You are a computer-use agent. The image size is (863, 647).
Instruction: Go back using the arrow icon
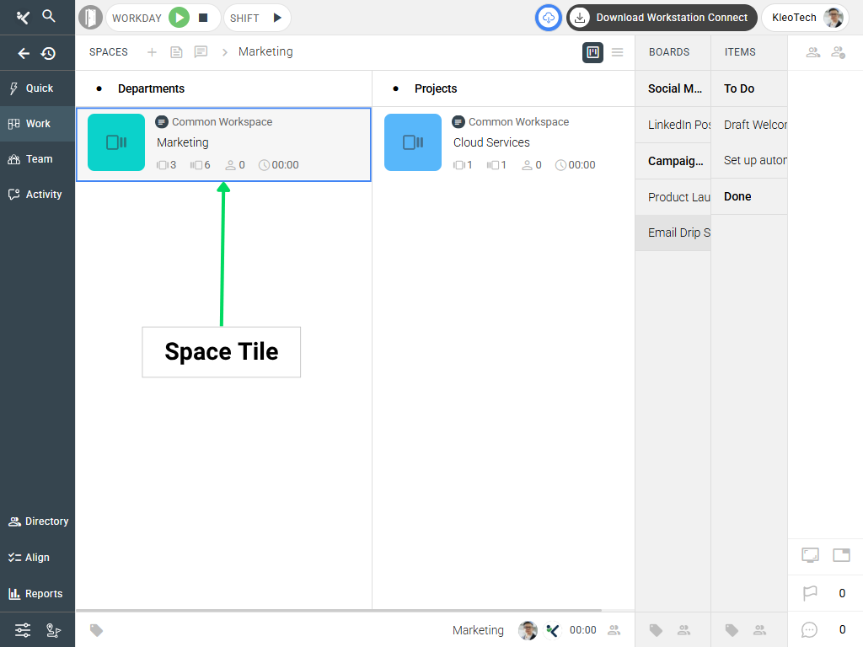click(x=24, y=53)
